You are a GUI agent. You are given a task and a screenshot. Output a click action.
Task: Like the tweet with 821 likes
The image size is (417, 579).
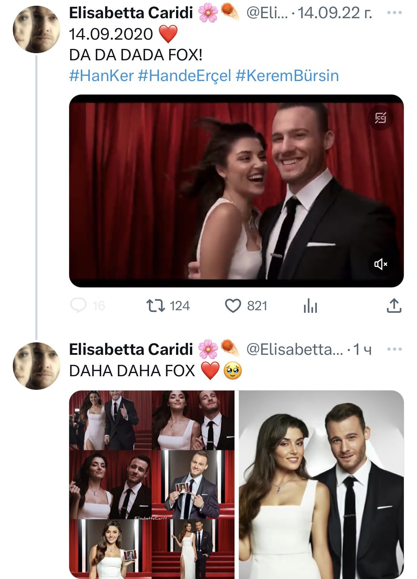tap(233, 306)
